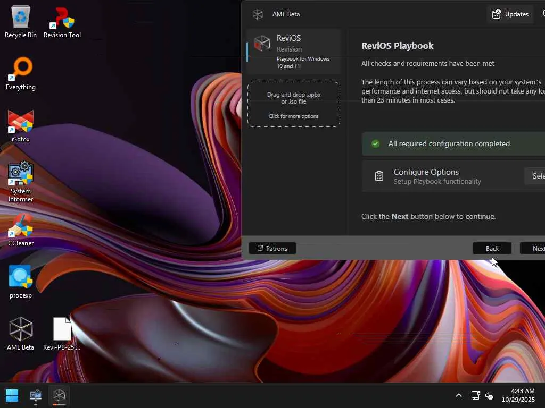The image size is (545, 408).
Task: Click the ReviOS cube playbook icon
Action: pyautogui.click(x=262, y=44)
